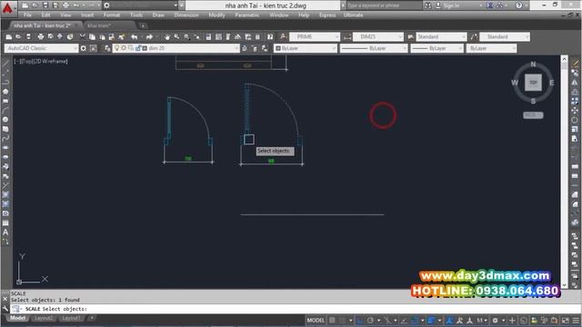The image size is (582, 327).
Task: Open the ByLayer linetype dropdown
Action: pos(374,48)
